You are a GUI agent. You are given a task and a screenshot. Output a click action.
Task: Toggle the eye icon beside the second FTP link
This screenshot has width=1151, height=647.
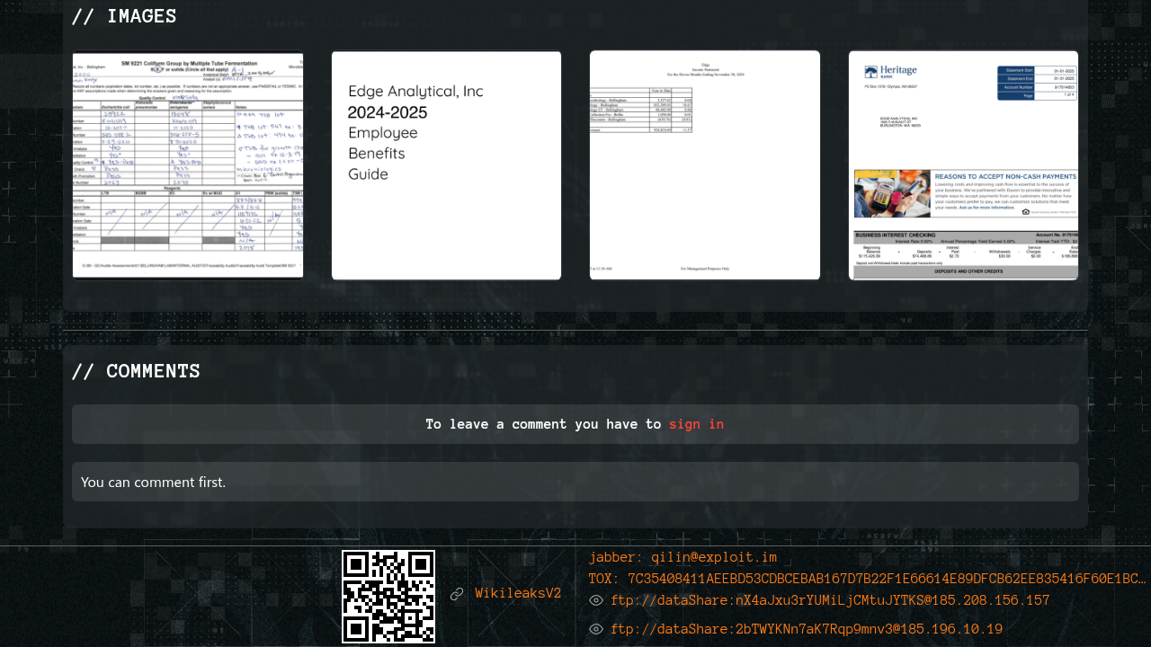click(596, 629)
